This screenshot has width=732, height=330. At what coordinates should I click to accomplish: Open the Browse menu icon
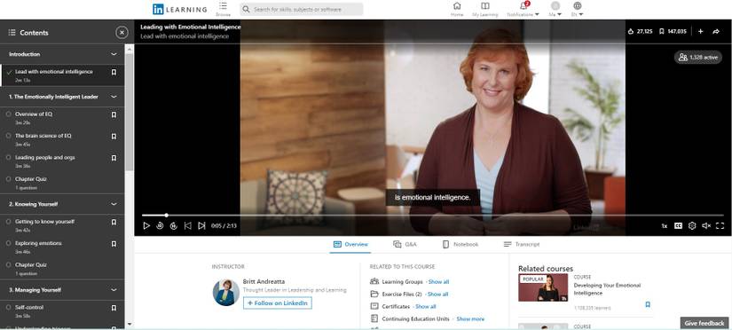tap(223, 5)
